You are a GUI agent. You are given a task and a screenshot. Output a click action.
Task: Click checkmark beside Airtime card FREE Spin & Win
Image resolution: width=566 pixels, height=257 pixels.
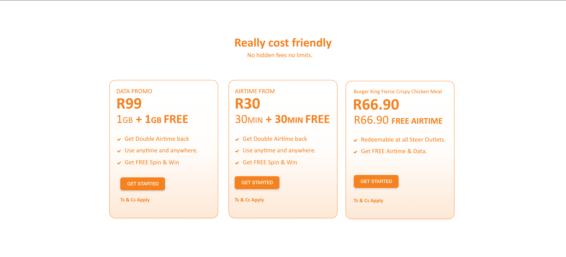coord(237,163)
